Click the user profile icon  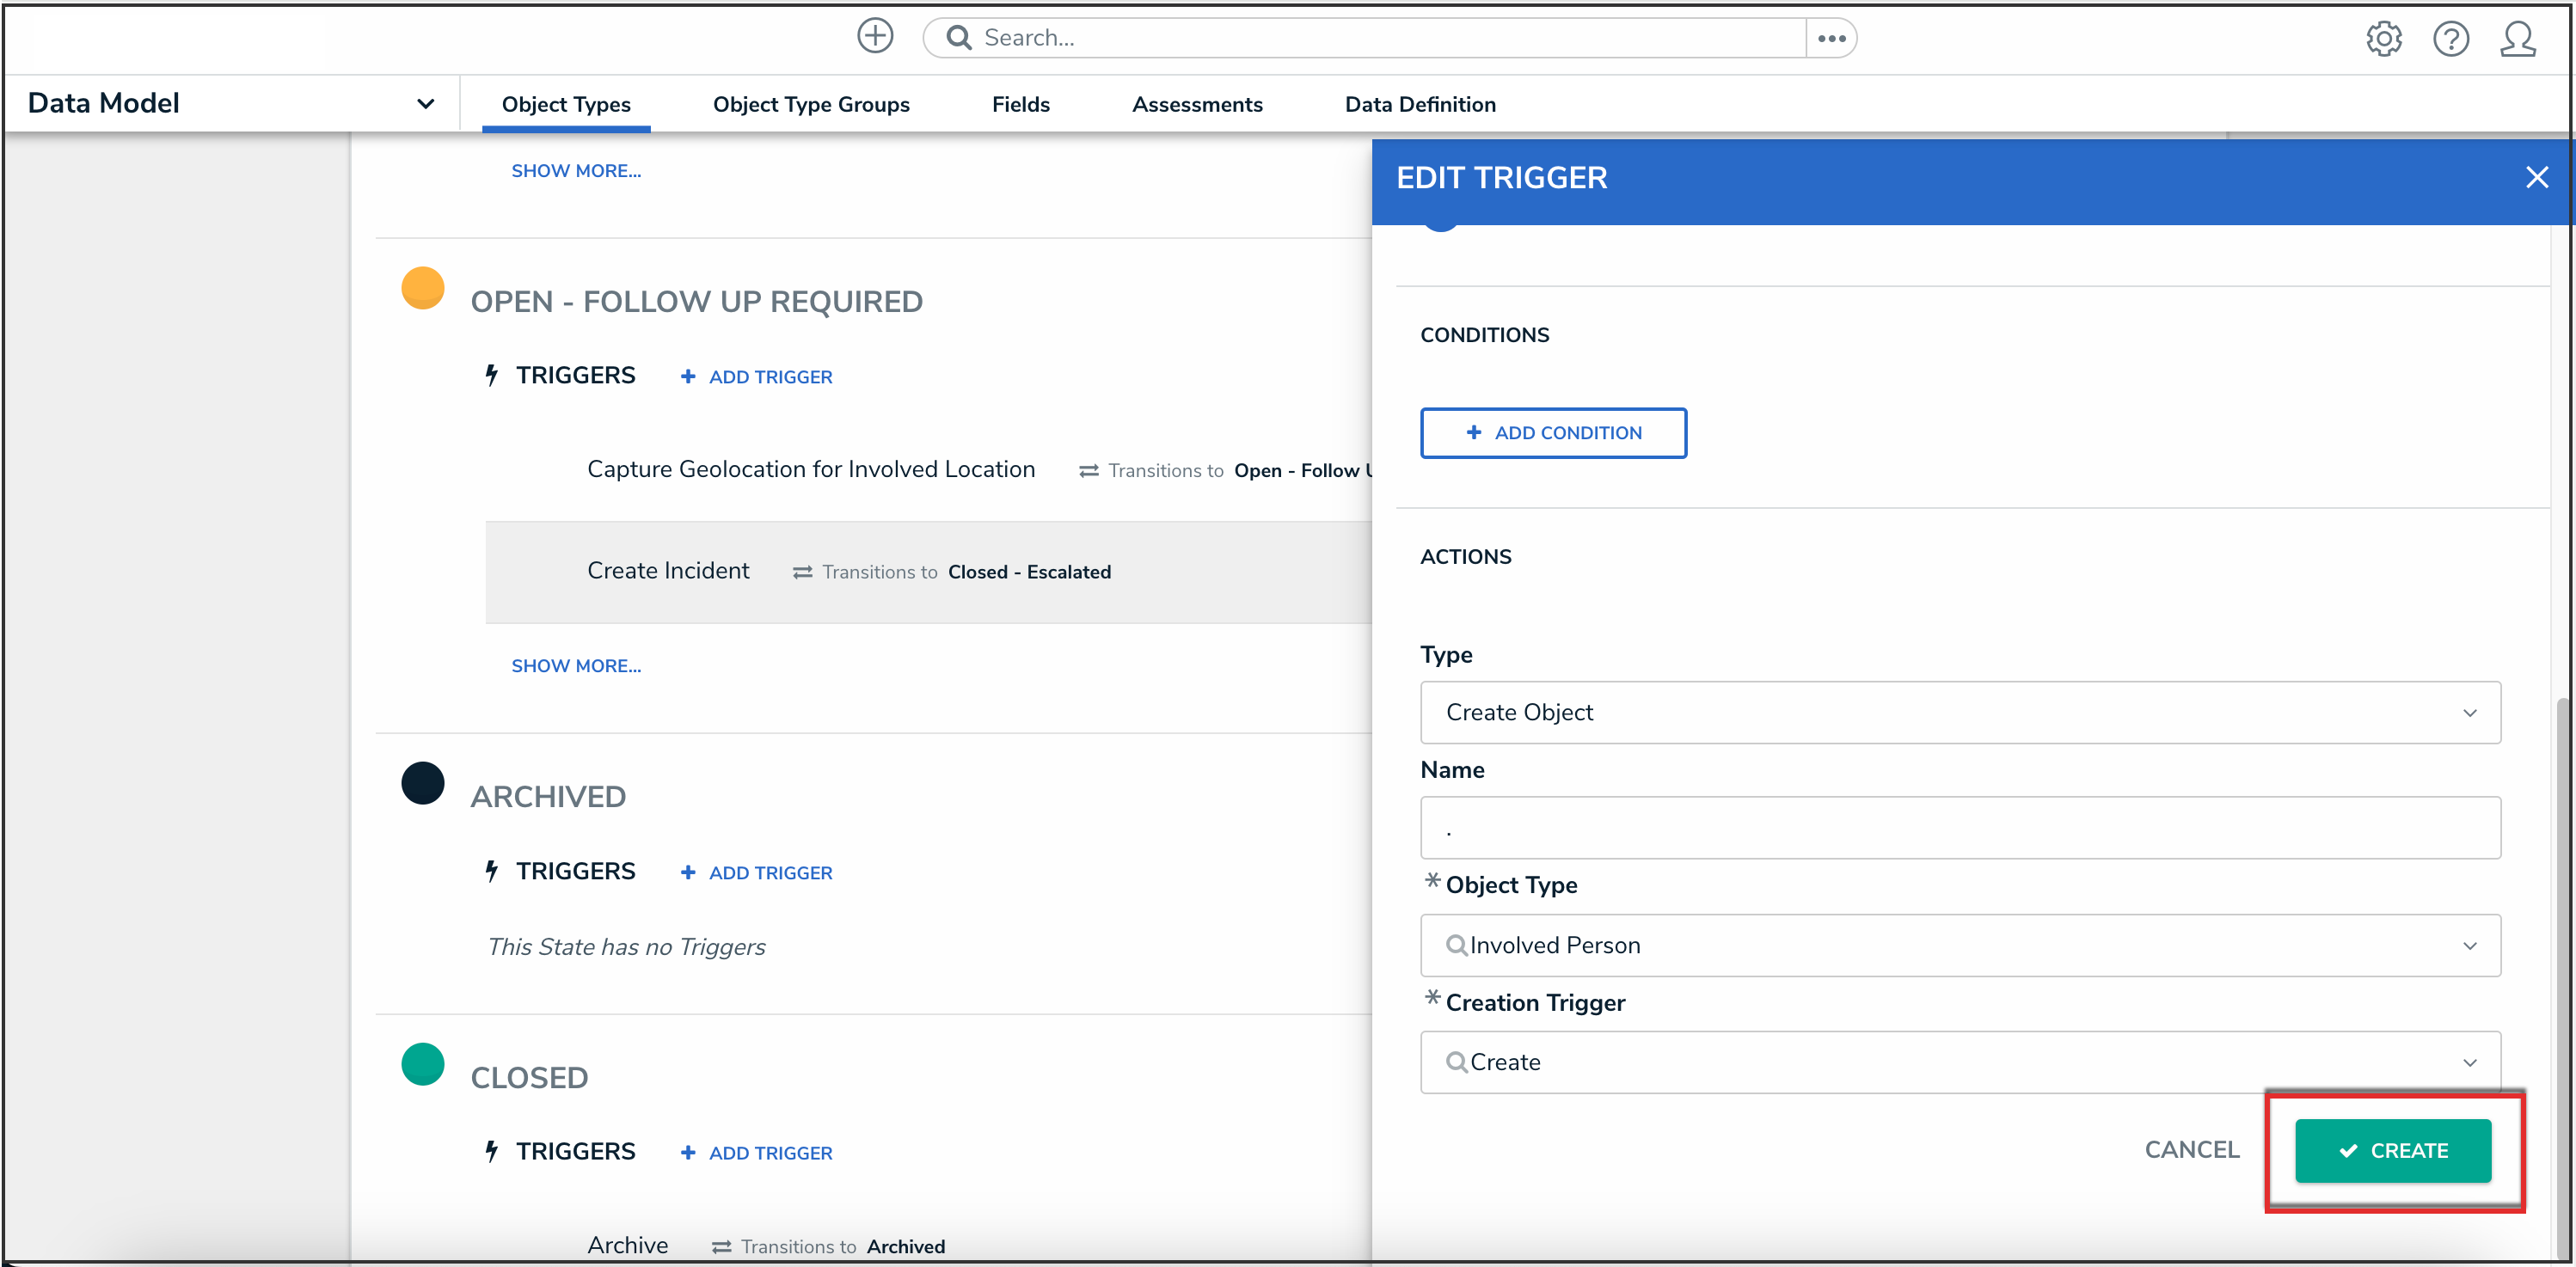[x=2517, y=39]
